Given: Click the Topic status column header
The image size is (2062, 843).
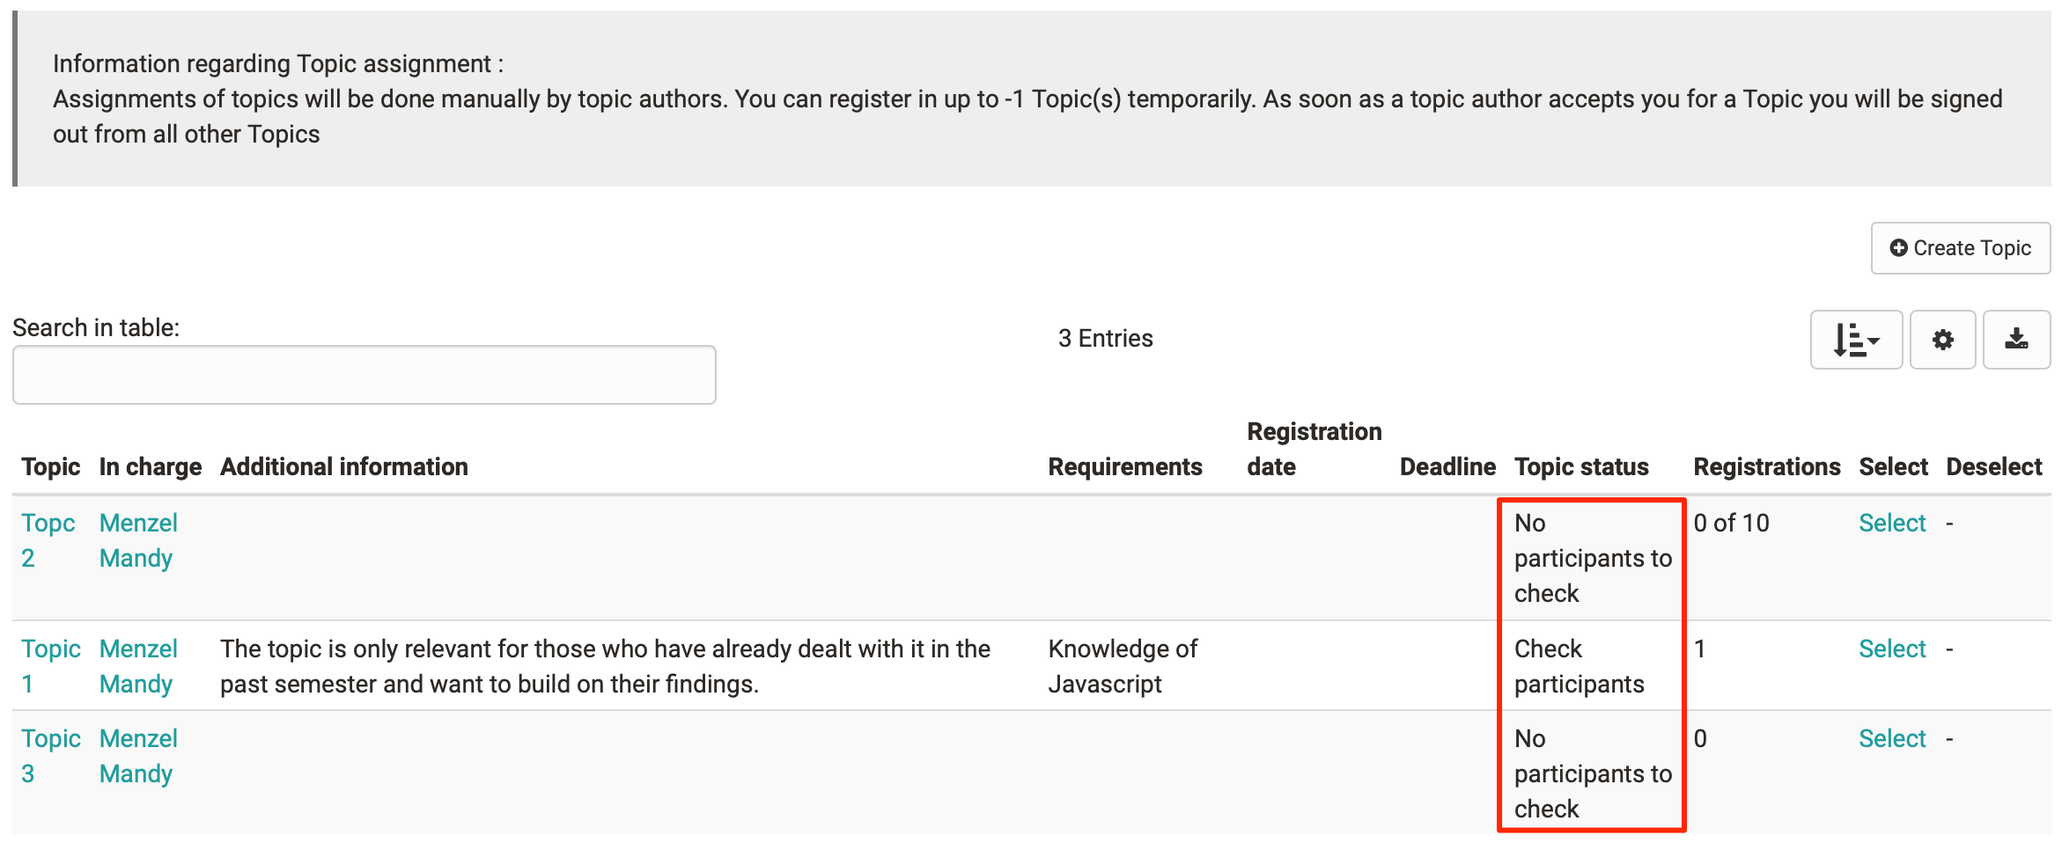Looking at the screenshot, I should (1580, 466).
